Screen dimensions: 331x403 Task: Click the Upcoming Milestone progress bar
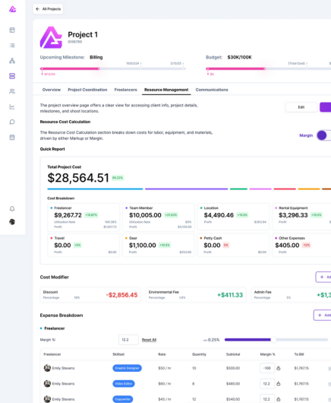(x=113, y=68)
